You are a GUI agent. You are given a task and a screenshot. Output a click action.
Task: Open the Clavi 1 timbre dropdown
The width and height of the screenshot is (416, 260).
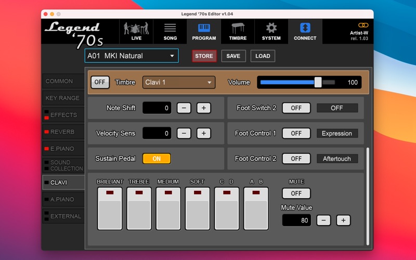[179, 82]
